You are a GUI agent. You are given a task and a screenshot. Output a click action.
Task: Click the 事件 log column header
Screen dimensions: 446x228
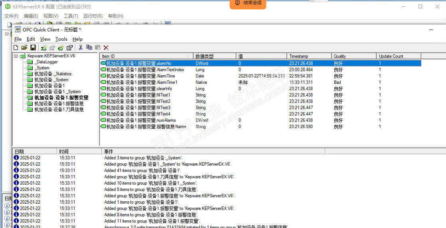213,151
